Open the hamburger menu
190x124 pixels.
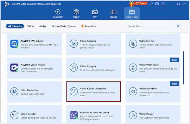click(163, 4)
